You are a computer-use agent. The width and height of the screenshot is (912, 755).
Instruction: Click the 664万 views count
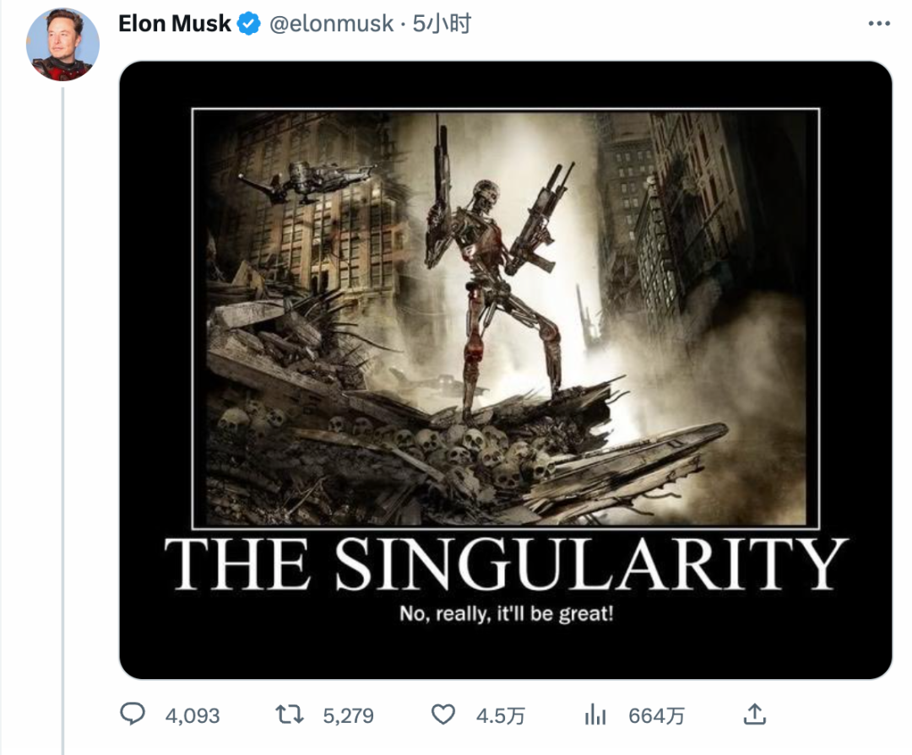pos(656,716)
